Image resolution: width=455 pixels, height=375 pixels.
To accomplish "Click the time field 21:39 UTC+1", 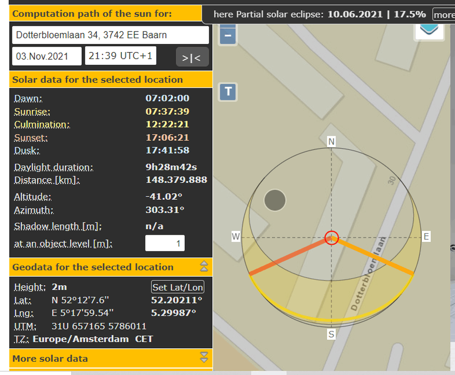I will pos(120,56).
